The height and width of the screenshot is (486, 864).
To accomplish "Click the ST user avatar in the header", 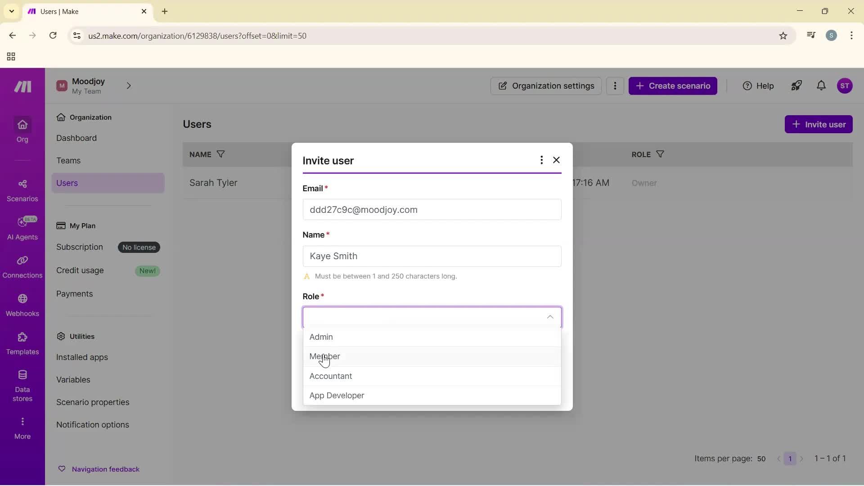I will (x=845, y=85).
